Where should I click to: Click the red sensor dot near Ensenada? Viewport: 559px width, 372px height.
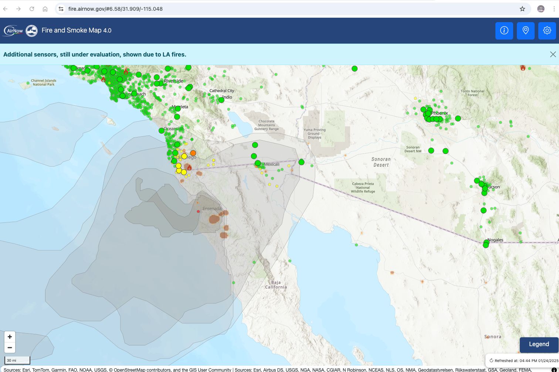pos(198,211)
